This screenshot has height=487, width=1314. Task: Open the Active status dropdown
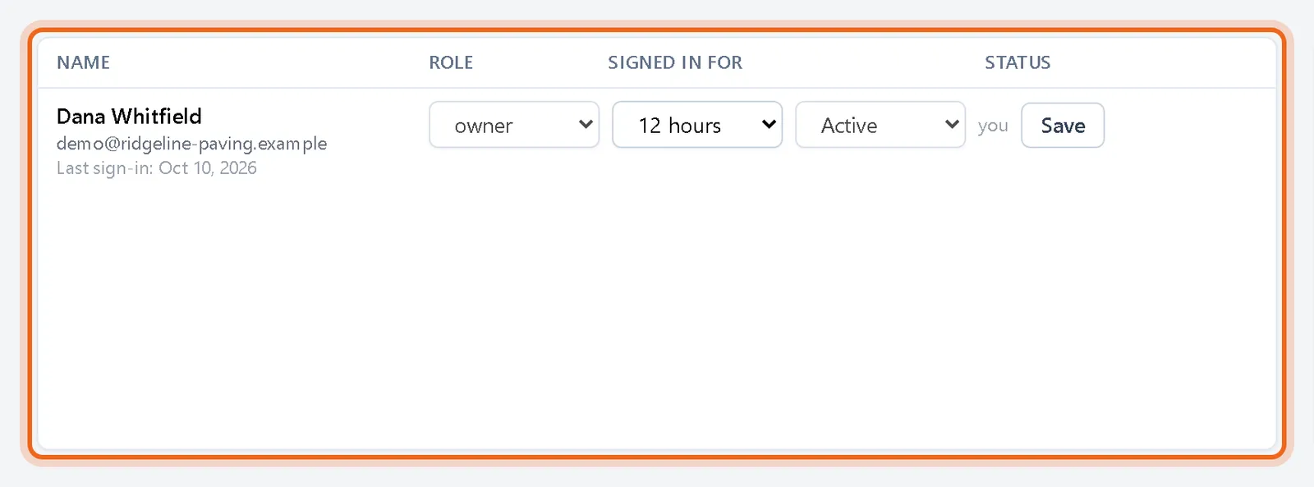tap(880, 125)
